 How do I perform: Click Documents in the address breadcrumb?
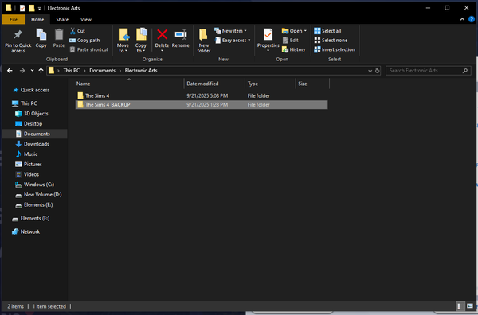(103, 71)
